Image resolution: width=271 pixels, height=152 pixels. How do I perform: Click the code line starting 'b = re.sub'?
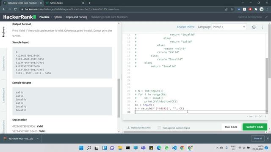(159, 109)
